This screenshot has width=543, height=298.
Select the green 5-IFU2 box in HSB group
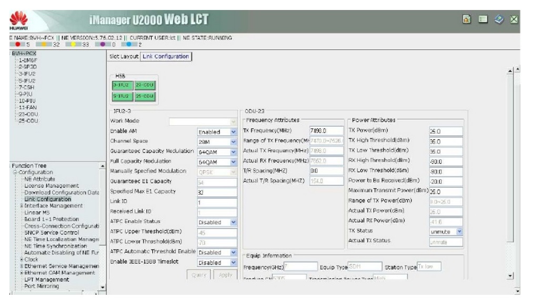(122, 96)
